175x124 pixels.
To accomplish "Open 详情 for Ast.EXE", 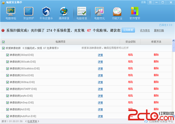I will [x=100, y=110].
